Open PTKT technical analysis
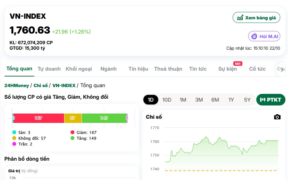 (x=271, y=100)
